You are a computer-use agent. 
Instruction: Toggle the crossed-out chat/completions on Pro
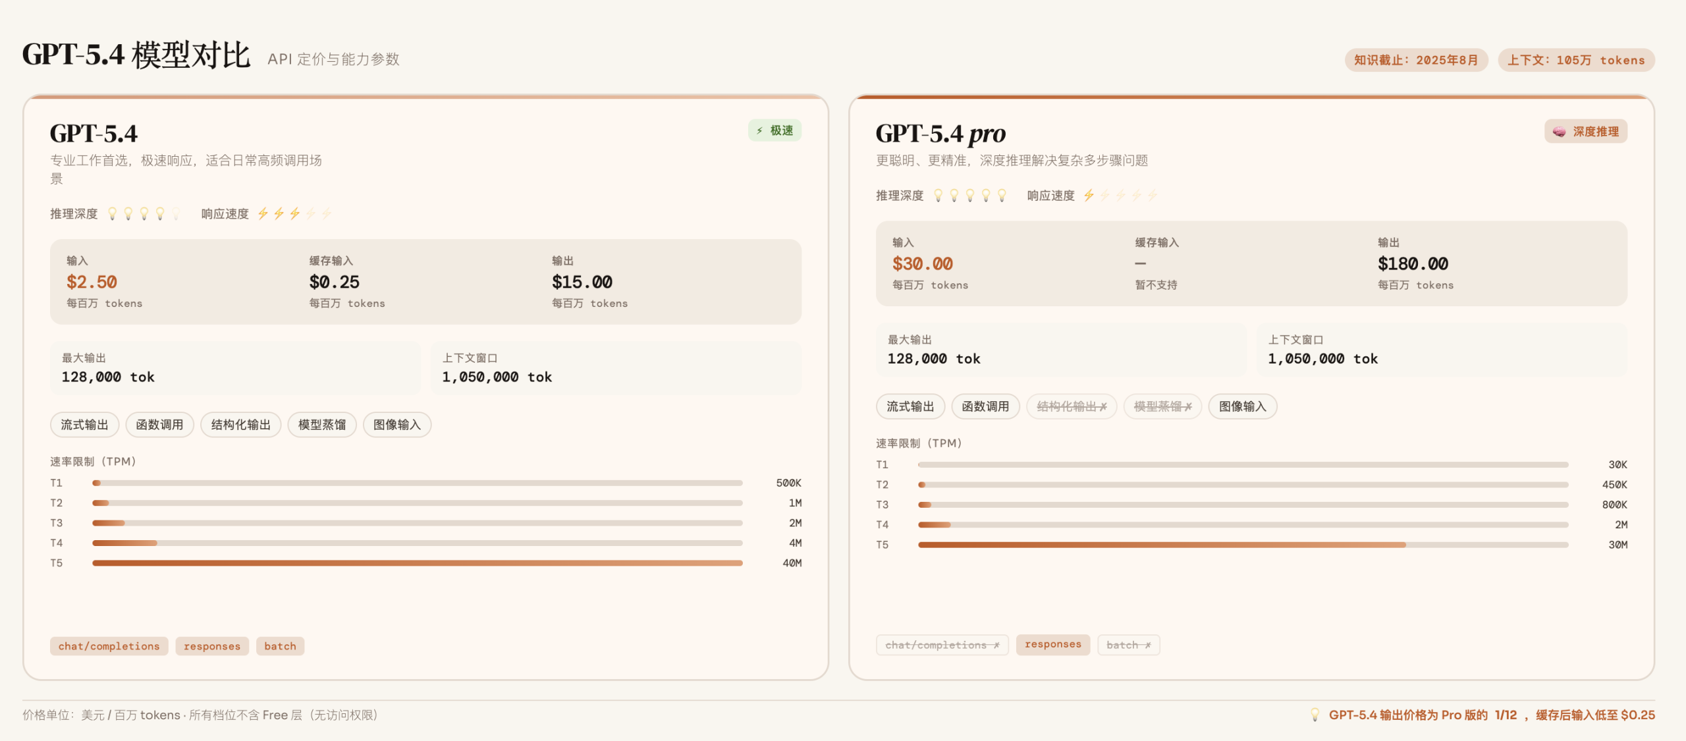pyautogui.click(x=942, y=645)
